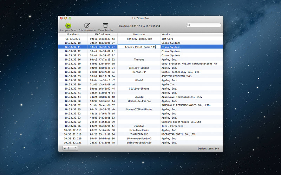The image size is (281, 175).
Task: Click hostname gateway.iwaxx.com
Action: 139,38
